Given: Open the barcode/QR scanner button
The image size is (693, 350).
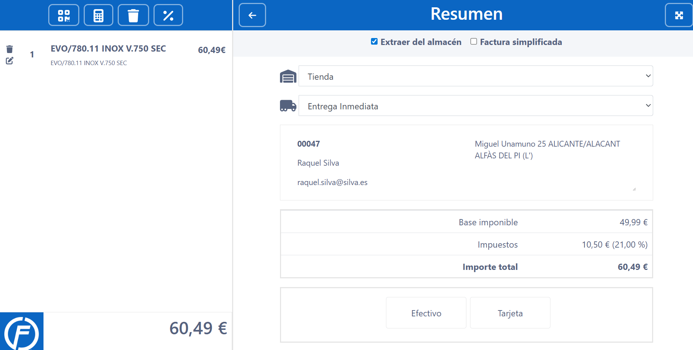Looking at the screenshot, I should [64, 15].
